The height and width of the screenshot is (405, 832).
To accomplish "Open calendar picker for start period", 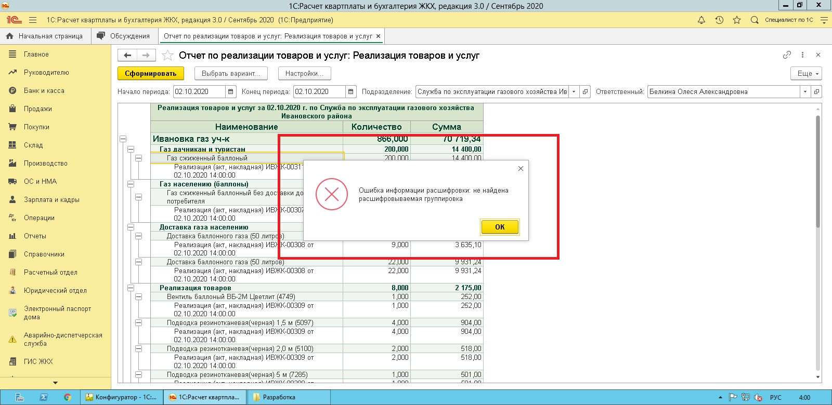I will [231, 92].
